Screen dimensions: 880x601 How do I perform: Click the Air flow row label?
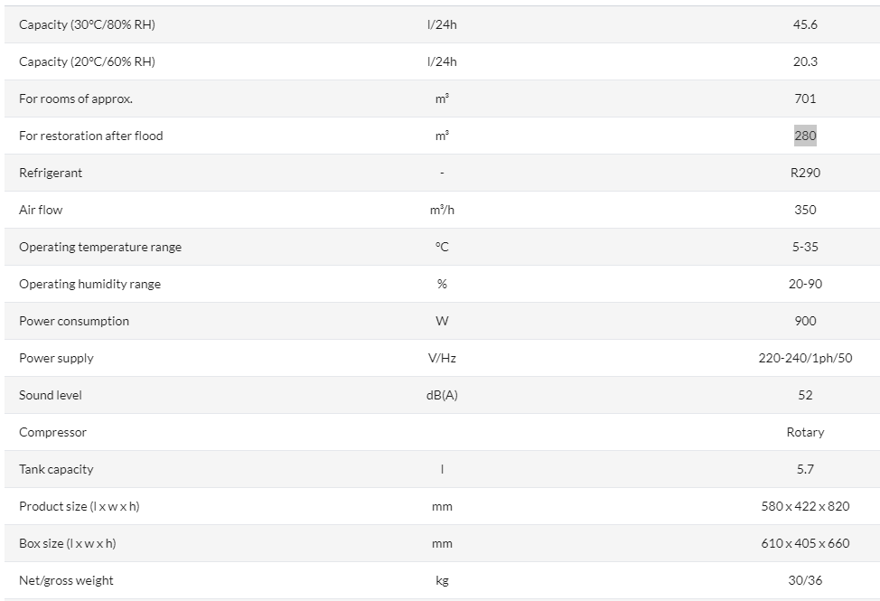(x=41, y=210)
